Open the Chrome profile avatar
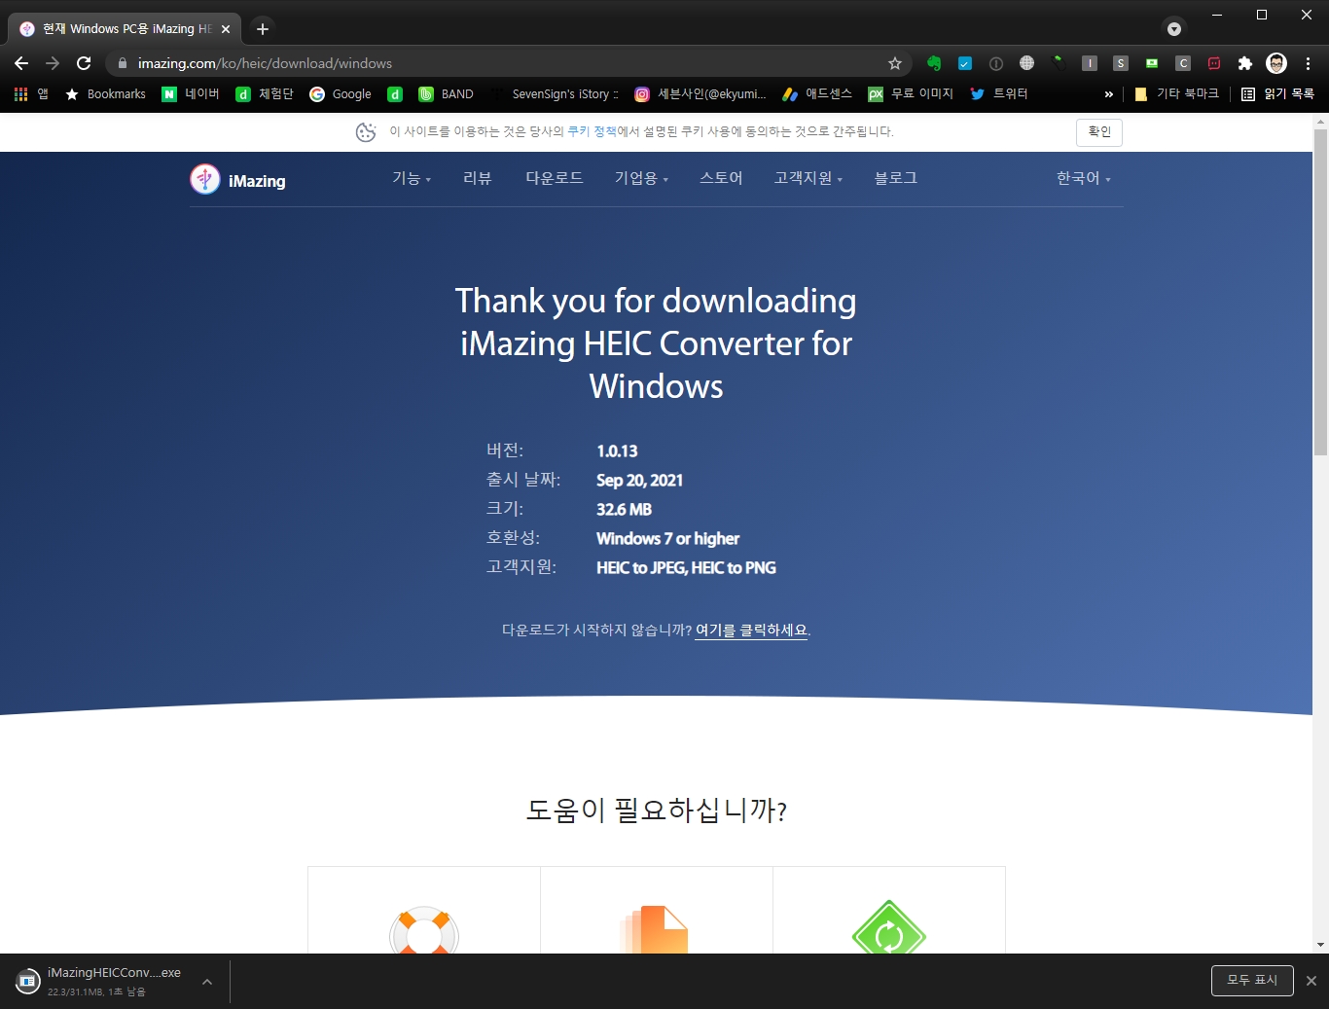This screenshot has width=1329, height=1009. coord(1276,63)
